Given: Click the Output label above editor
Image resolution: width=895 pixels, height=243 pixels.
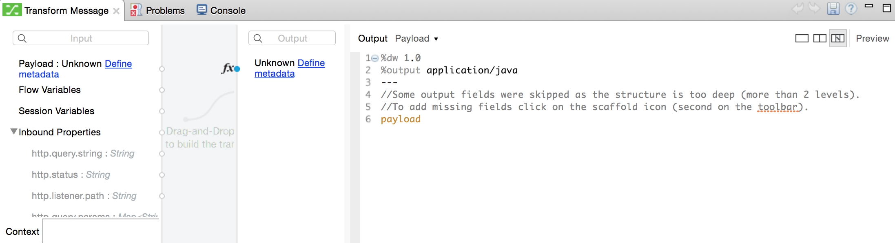Looking at the screenshot, I should (x=372, y=38).
